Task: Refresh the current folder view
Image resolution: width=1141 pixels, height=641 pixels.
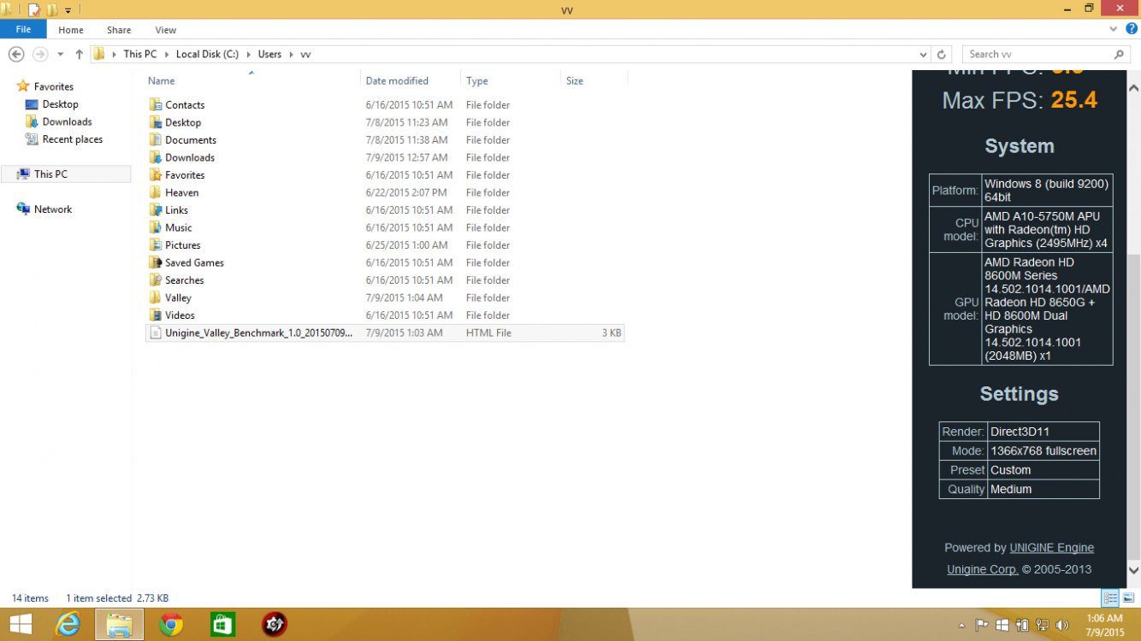Action: 942,54
